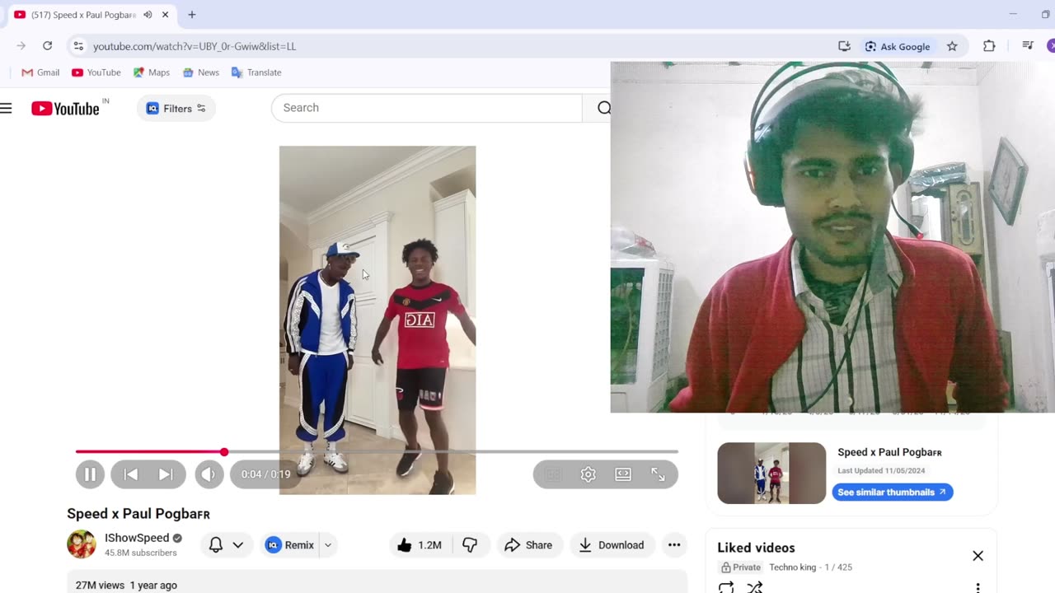Click the 0:04 / 0:19 time display

265,474
